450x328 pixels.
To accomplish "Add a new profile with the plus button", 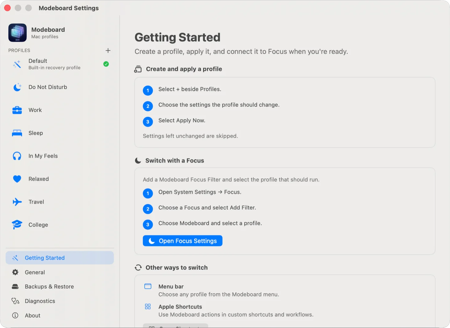I will tap(108, 50).
